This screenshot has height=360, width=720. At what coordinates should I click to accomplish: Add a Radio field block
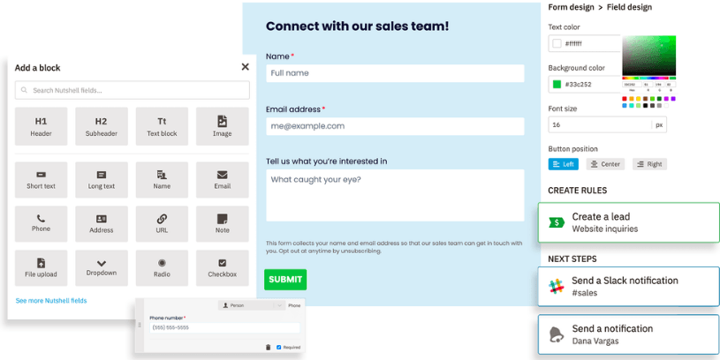pos(162,267)
